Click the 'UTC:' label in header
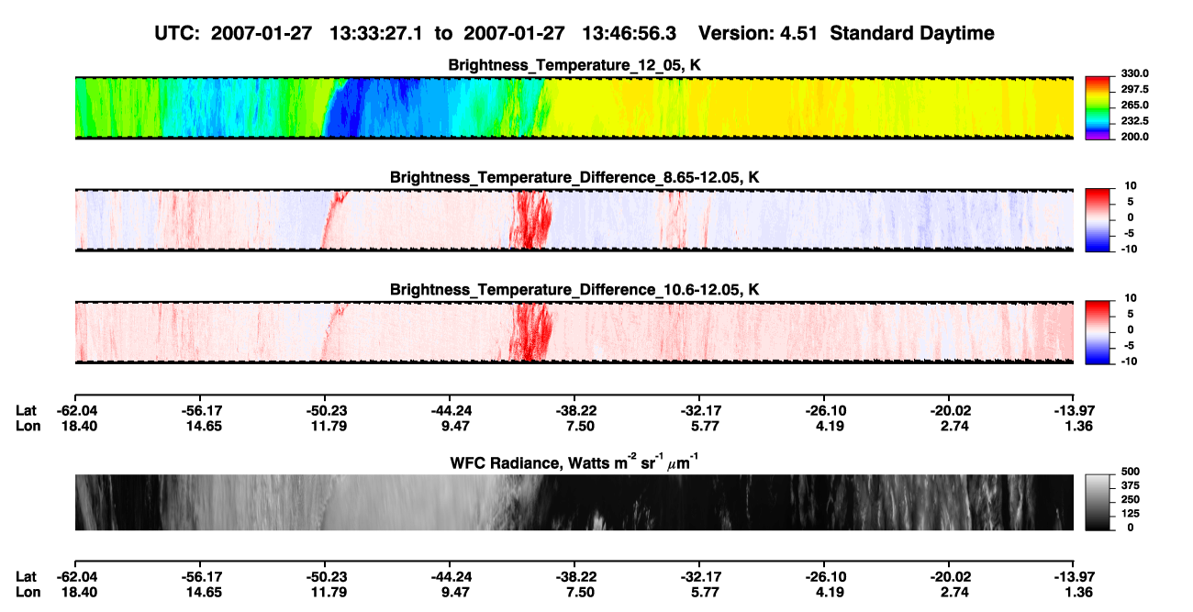The height and width of the screenshot is (612, 1193). pos(177,33)
